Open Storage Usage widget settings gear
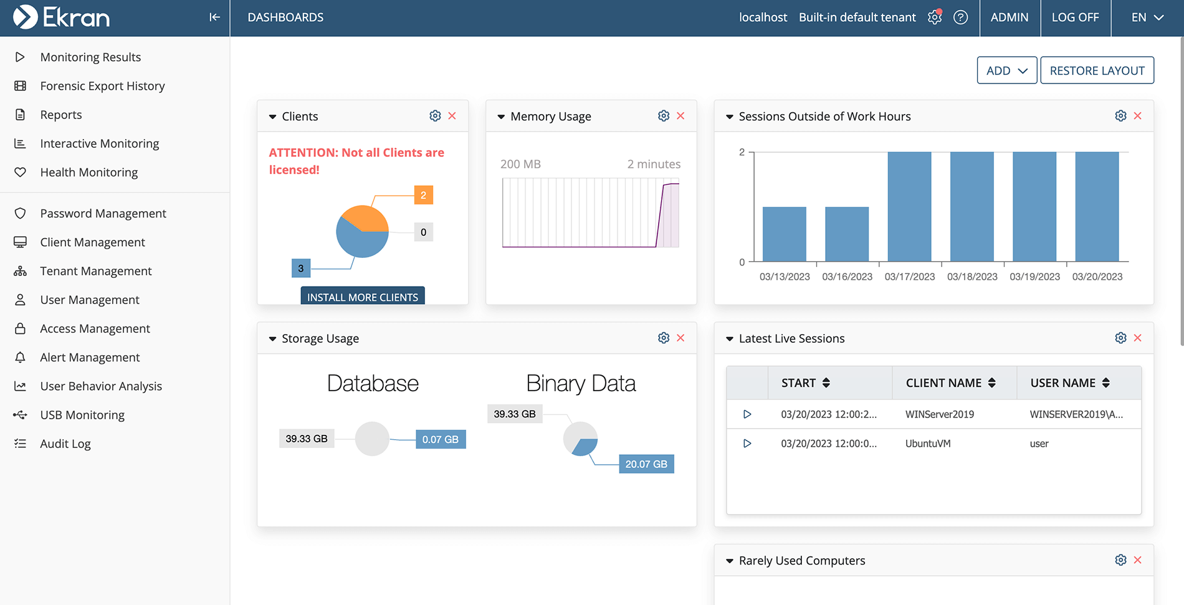Viewport: 1184px width, 605px height. tap(664, 338)
